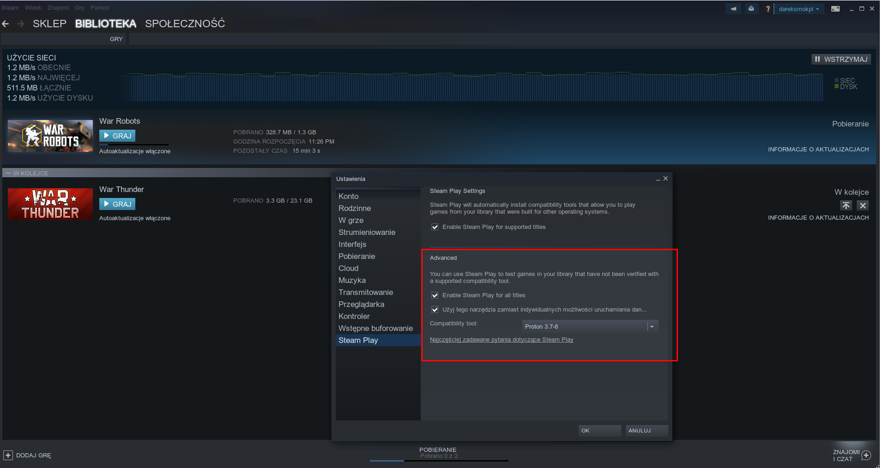Go forward with the right arrow
The height and width of the screenshot is (468, 884).
pos(21,24)
